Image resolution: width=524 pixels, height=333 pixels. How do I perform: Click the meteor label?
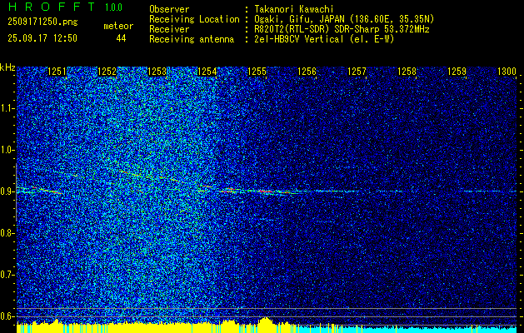(118, 27)
